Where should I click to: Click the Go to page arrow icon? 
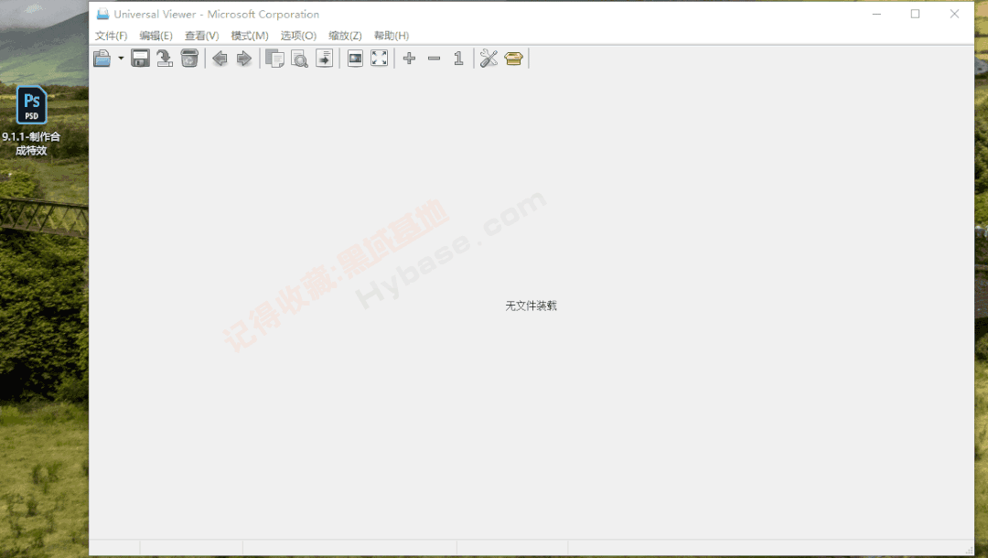(324, 59)
